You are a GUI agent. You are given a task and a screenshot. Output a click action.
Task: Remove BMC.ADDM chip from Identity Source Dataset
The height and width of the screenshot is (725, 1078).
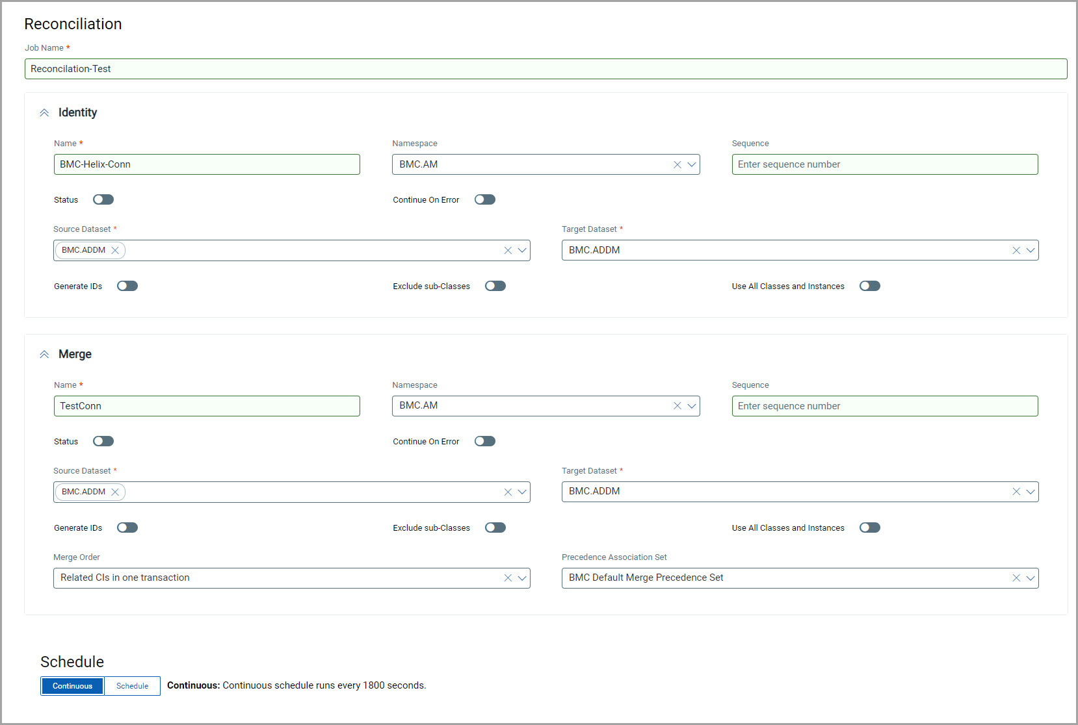click(115, 251)
